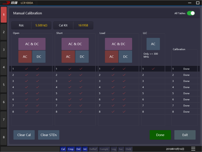Open the Cal Kit 16195B selector
Image resolution: width=202 pixels, height=152 pixels.
click(x=83, y=25)
